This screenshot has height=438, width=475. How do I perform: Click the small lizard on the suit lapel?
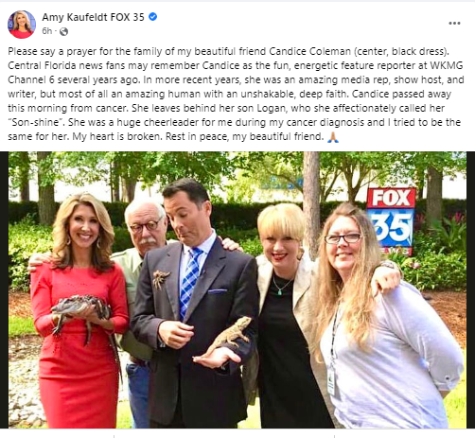coord(160,279)
